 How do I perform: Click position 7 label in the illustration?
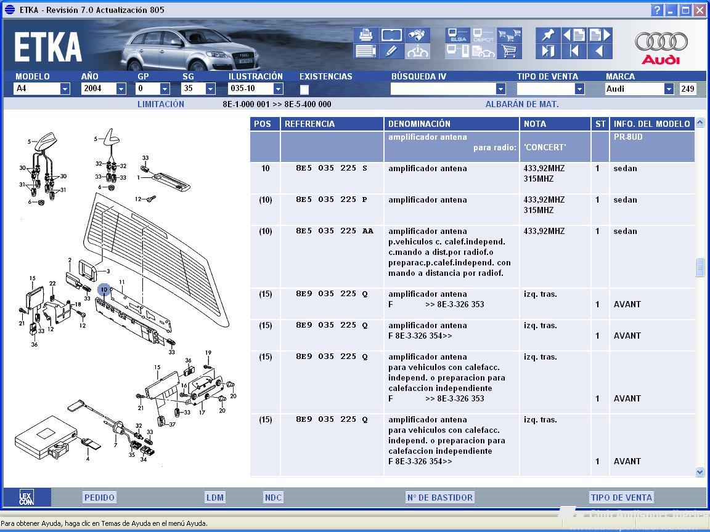[x=115, y=445]
